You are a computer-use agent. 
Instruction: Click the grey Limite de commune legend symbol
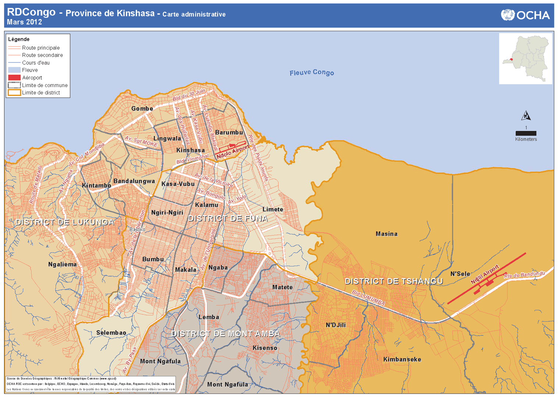[x=14, y=85]
